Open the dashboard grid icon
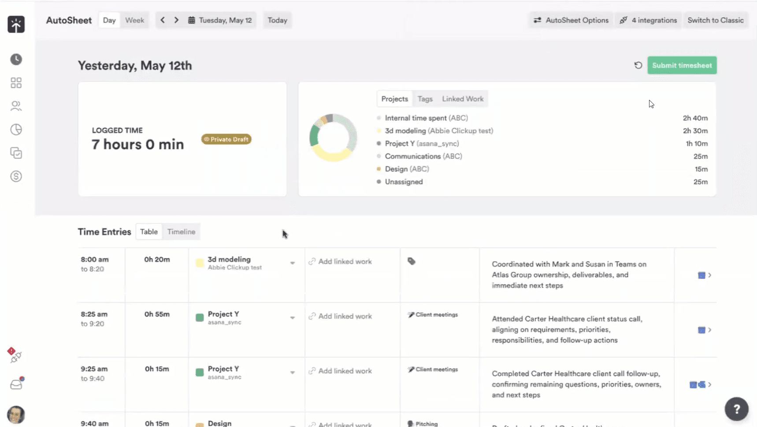Viewport: 757px width, 427px height. tap(16, 83)
